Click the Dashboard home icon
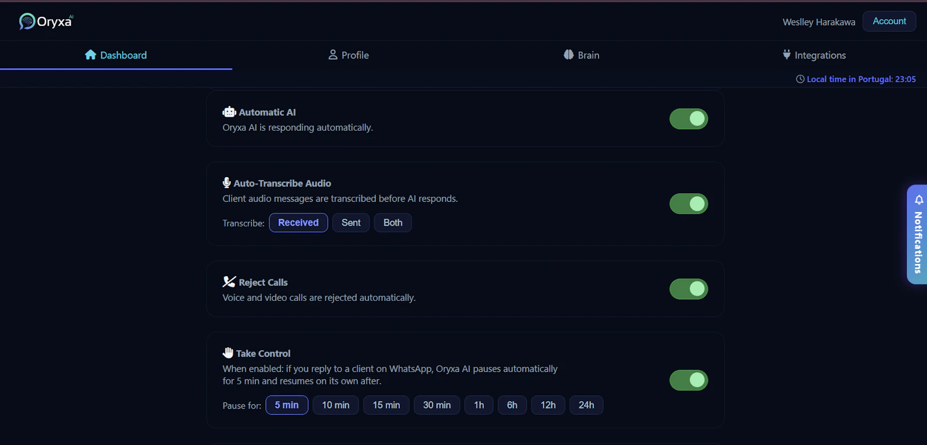 90,55
